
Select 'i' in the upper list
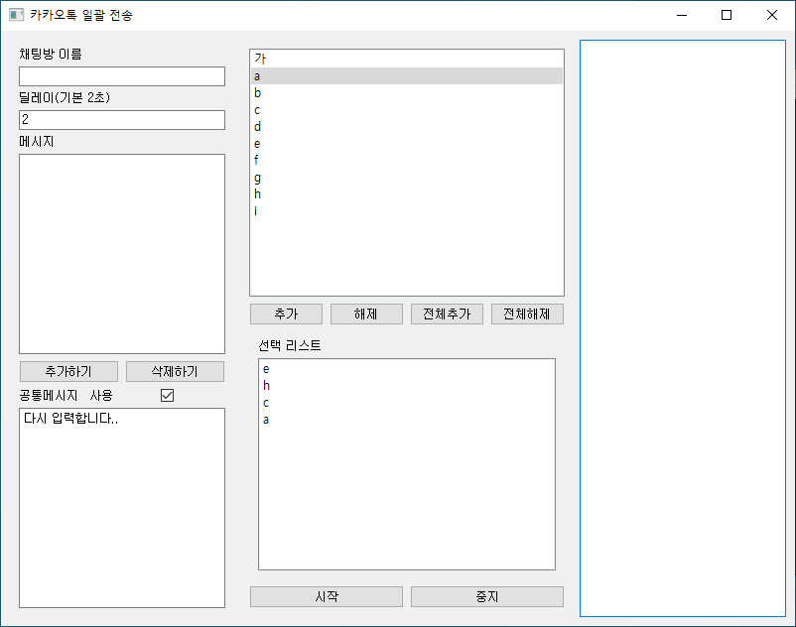pos(407,210)
